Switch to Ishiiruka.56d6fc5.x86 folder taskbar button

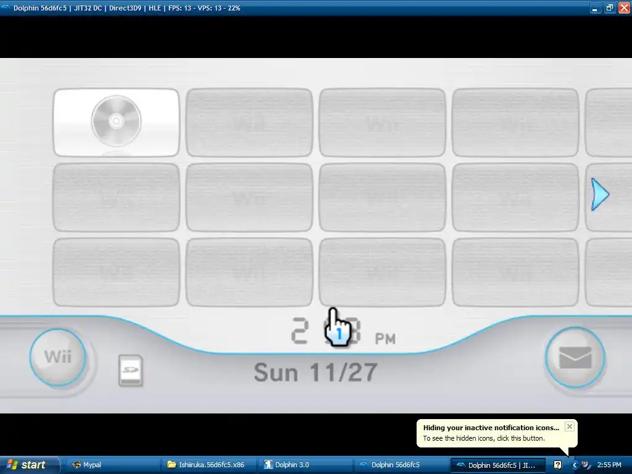point(209,465)
